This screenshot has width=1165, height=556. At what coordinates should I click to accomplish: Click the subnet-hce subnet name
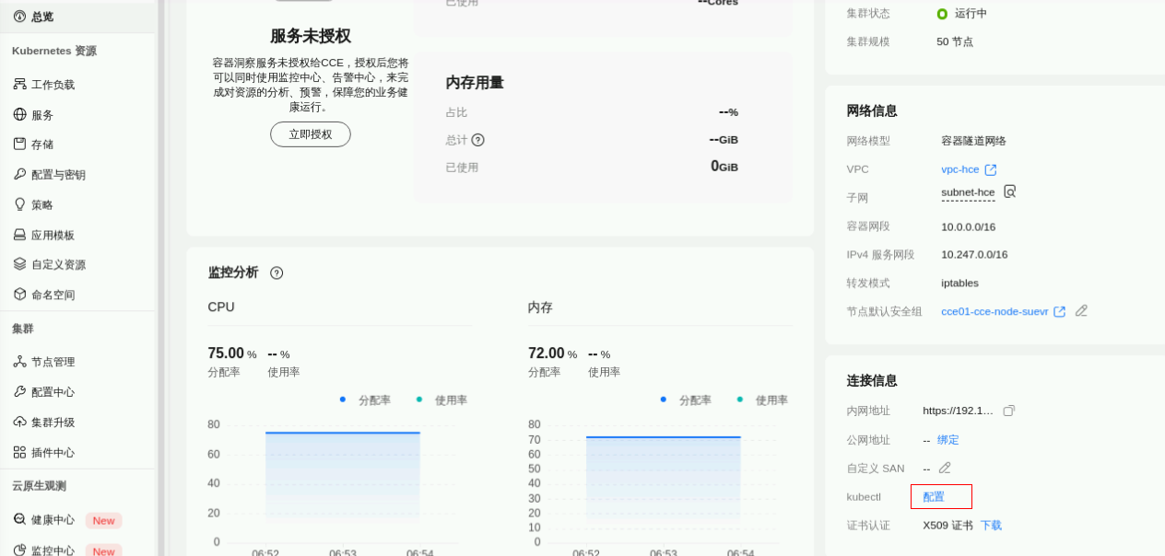(968, 192)
